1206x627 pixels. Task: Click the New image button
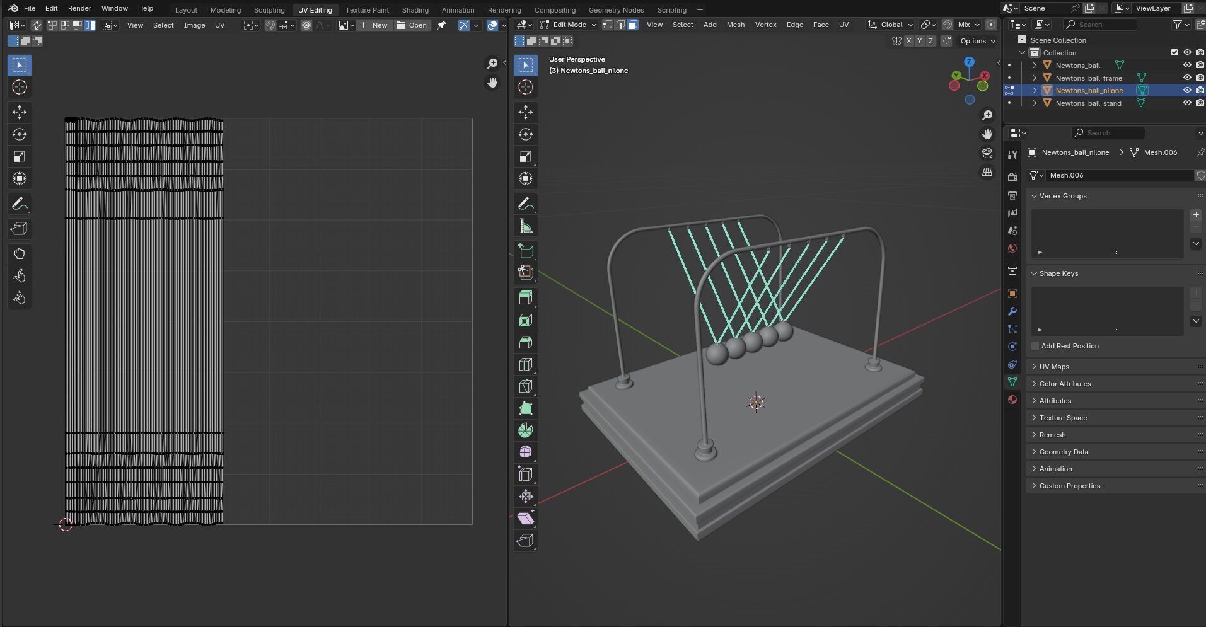click(x=374, y=25)
